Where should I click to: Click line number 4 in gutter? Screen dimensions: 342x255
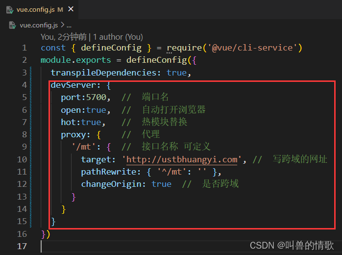pos(24,85)
